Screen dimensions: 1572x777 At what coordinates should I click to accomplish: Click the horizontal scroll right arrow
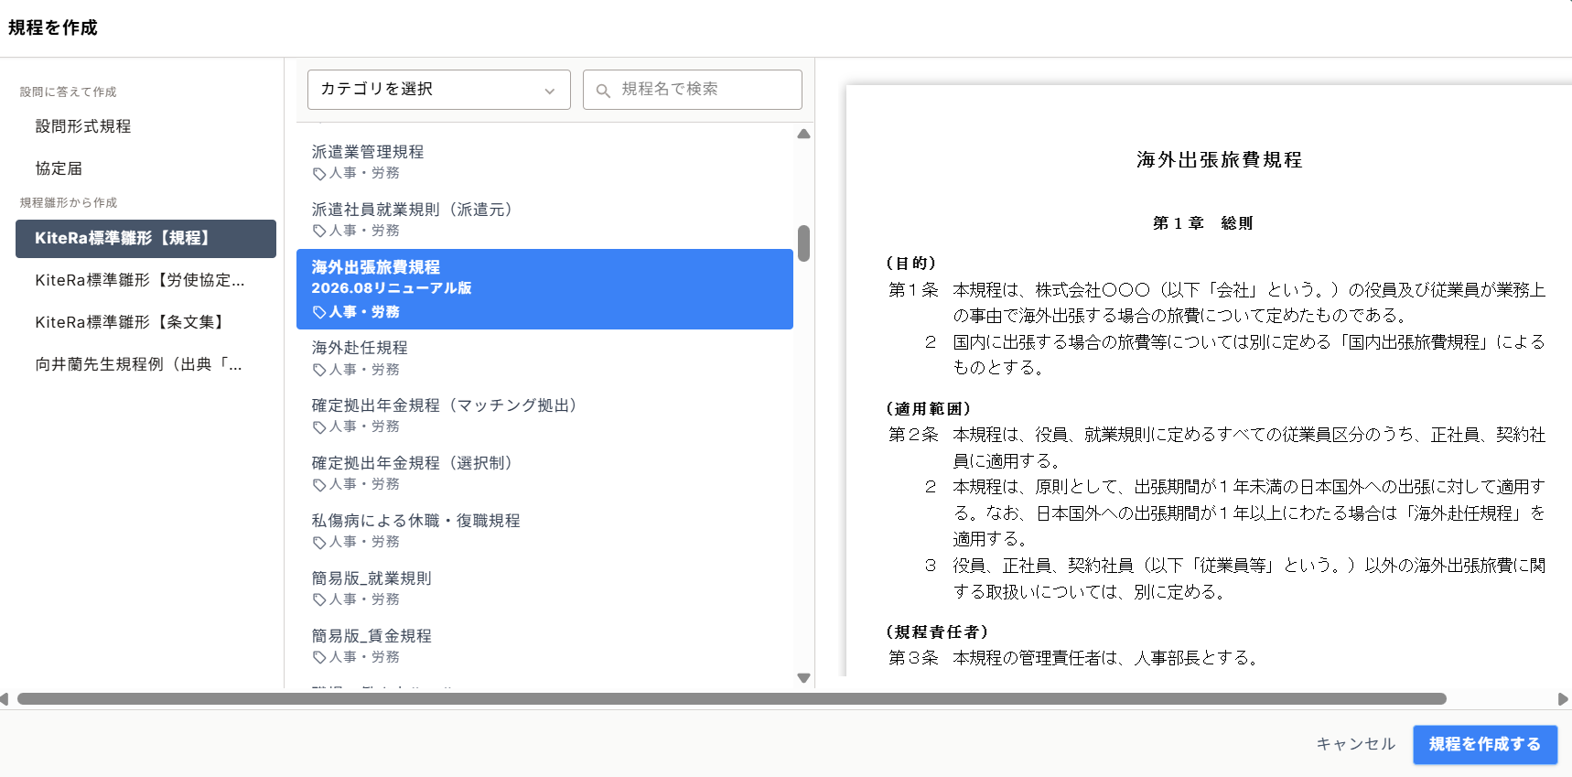(x=1563, y=699)
